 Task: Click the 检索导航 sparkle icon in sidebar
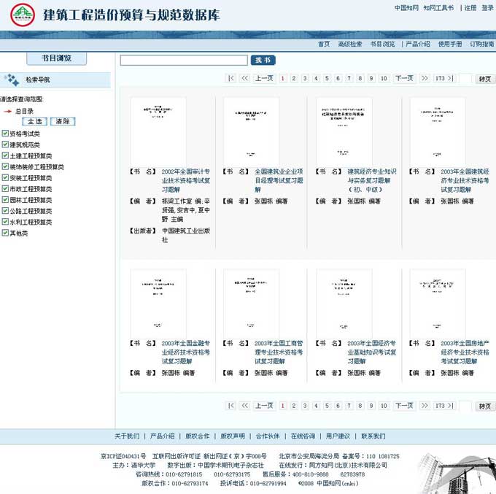11,80
